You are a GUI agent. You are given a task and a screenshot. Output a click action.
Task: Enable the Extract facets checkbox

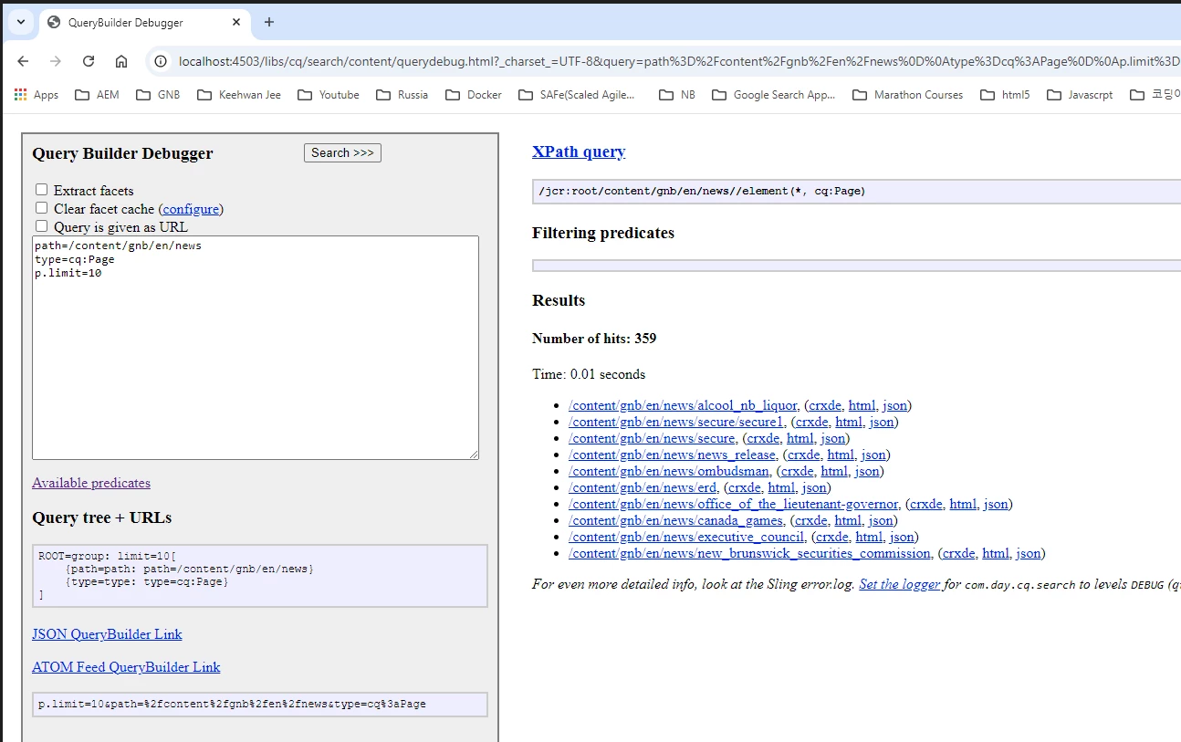[41, 190]
